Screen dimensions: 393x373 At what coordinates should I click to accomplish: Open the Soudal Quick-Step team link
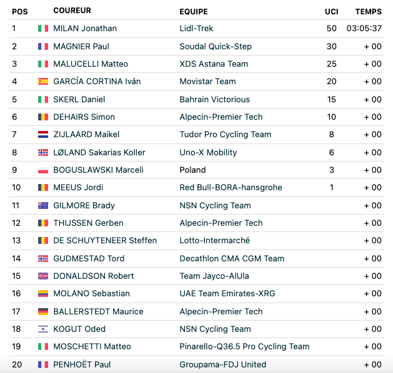coord(216,47)
